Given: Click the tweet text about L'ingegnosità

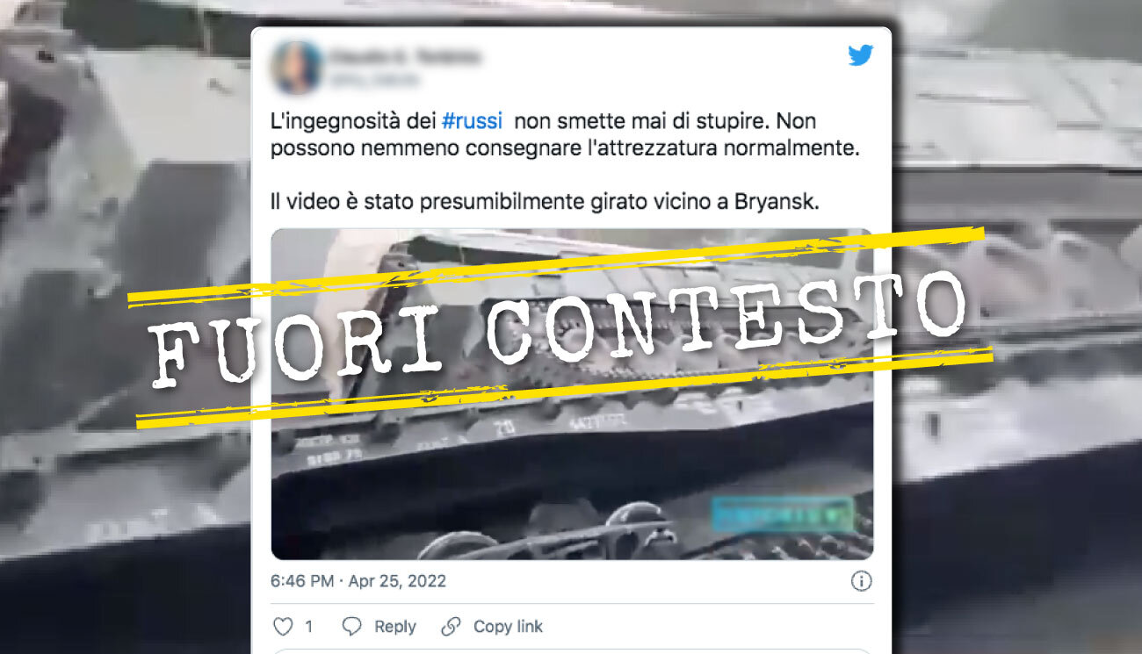Looking at the screenshot, I should tap(564, 134).
